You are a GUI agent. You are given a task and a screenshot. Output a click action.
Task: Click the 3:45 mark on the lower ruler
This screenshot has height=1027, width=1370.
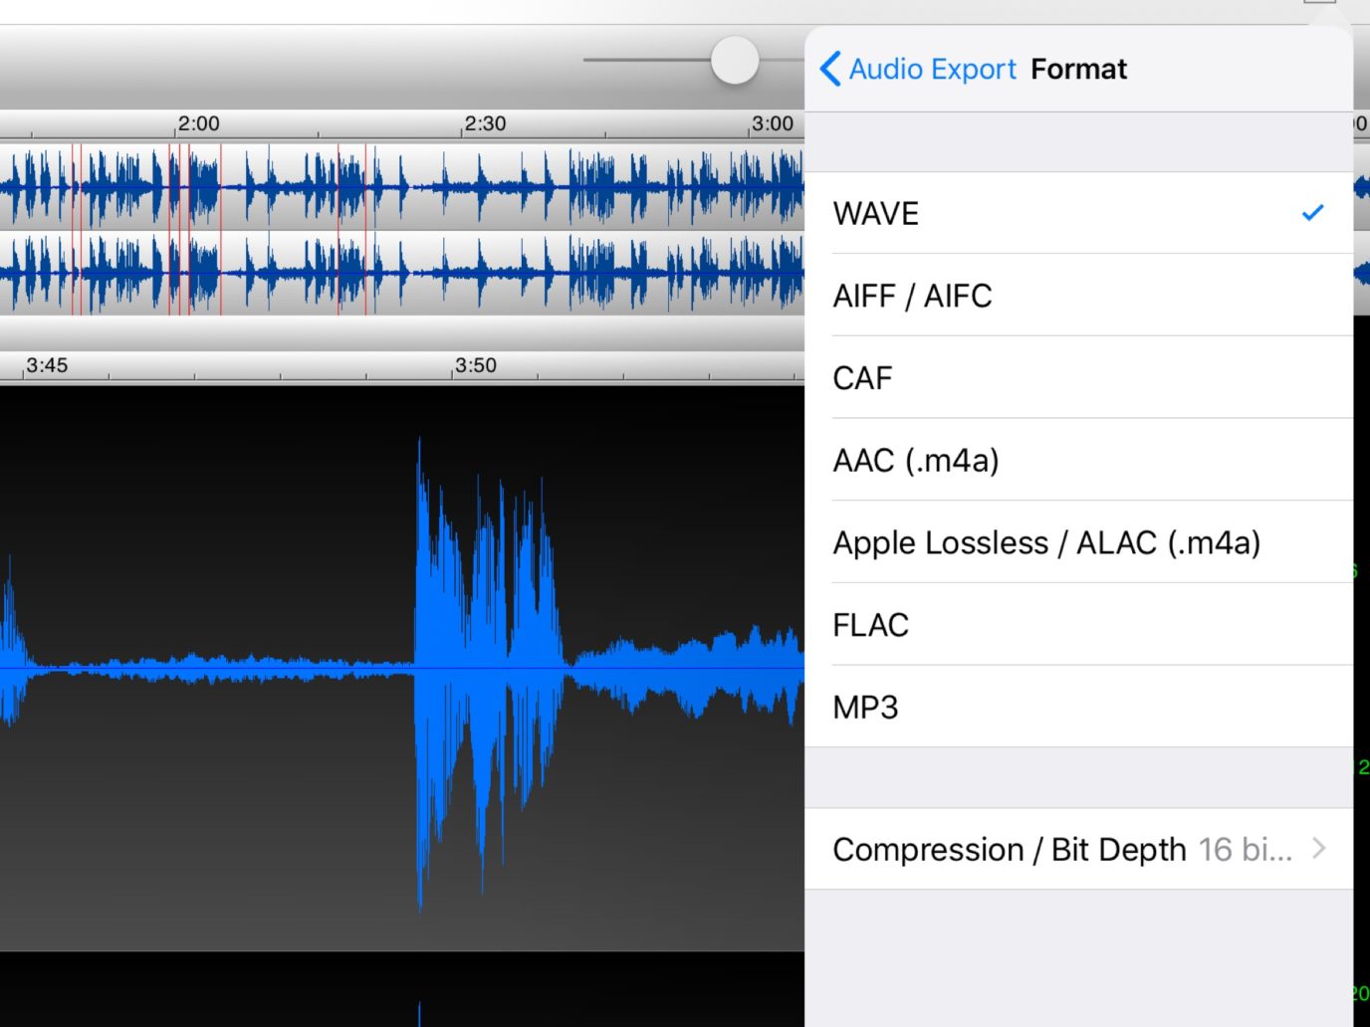click(49, 365)
